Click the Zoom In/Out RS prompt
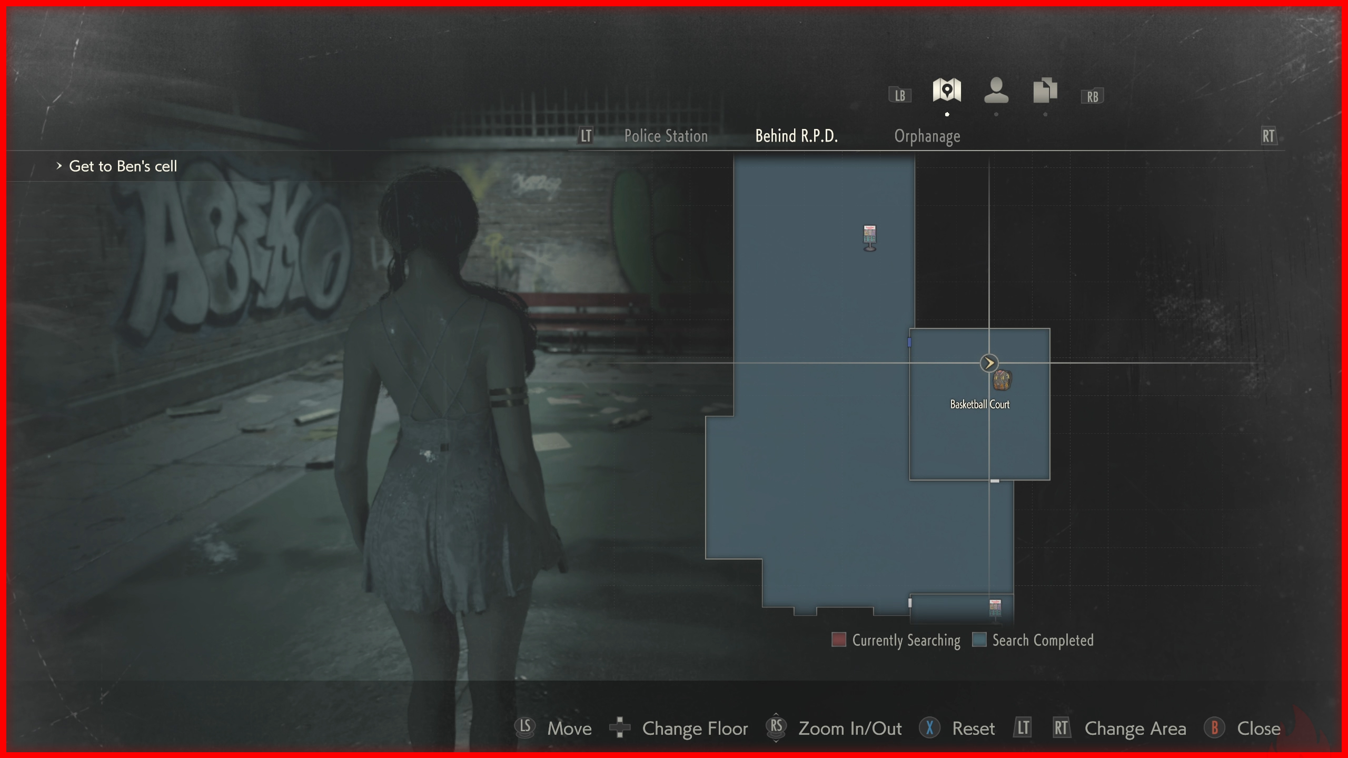 pos(776,727)
